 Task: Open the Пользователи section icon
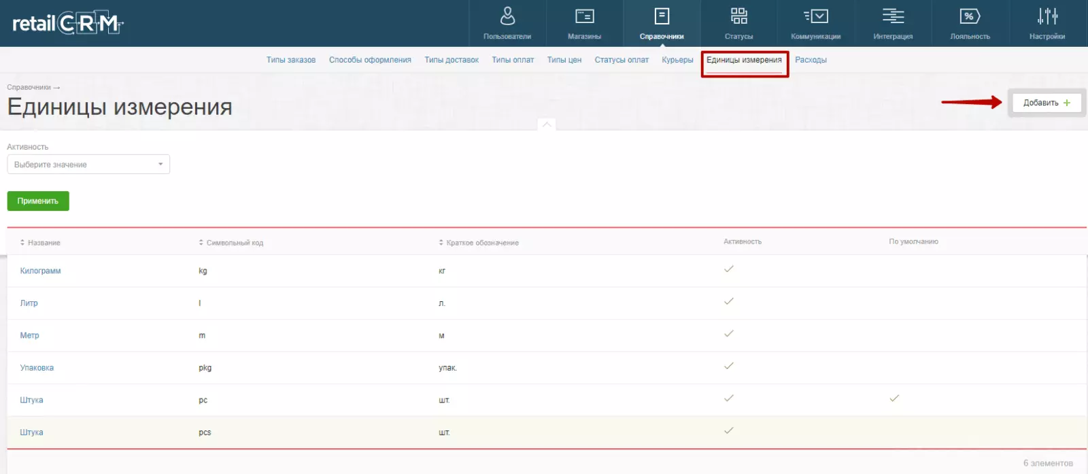click(x=507, y=16)
